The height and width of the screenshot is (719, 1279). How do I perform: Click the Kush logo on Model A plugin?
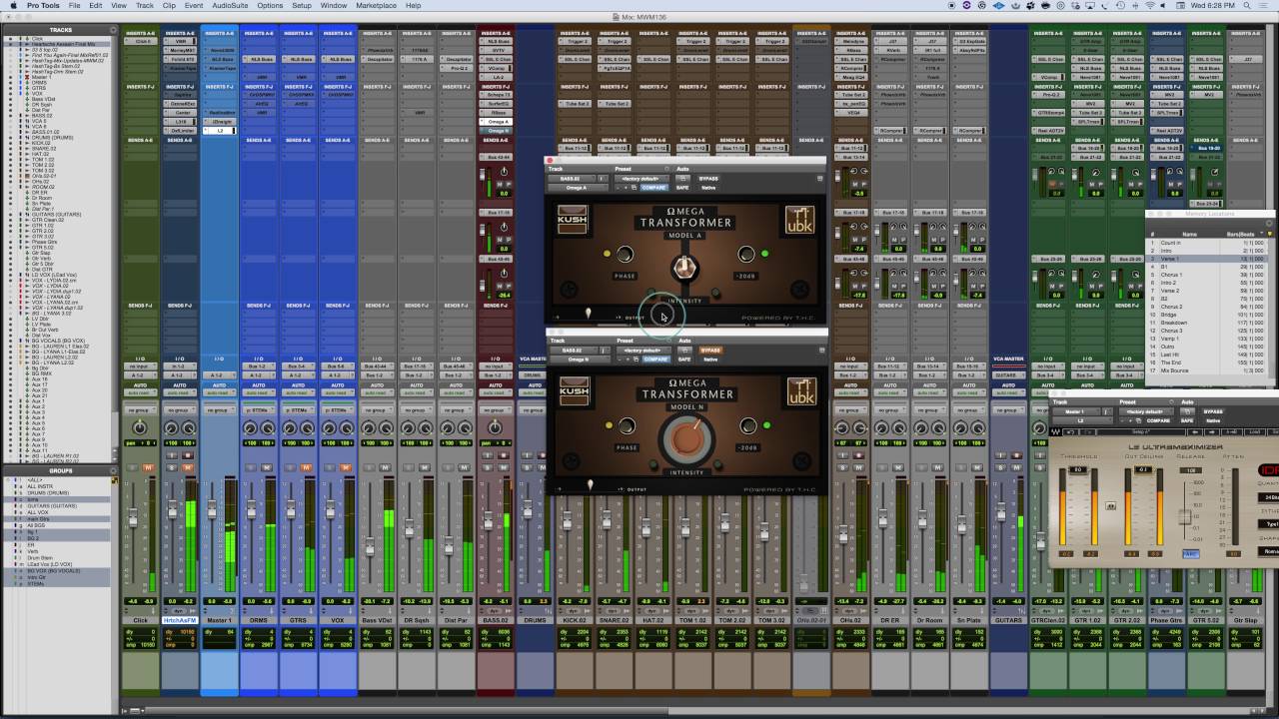pos(572,221)
